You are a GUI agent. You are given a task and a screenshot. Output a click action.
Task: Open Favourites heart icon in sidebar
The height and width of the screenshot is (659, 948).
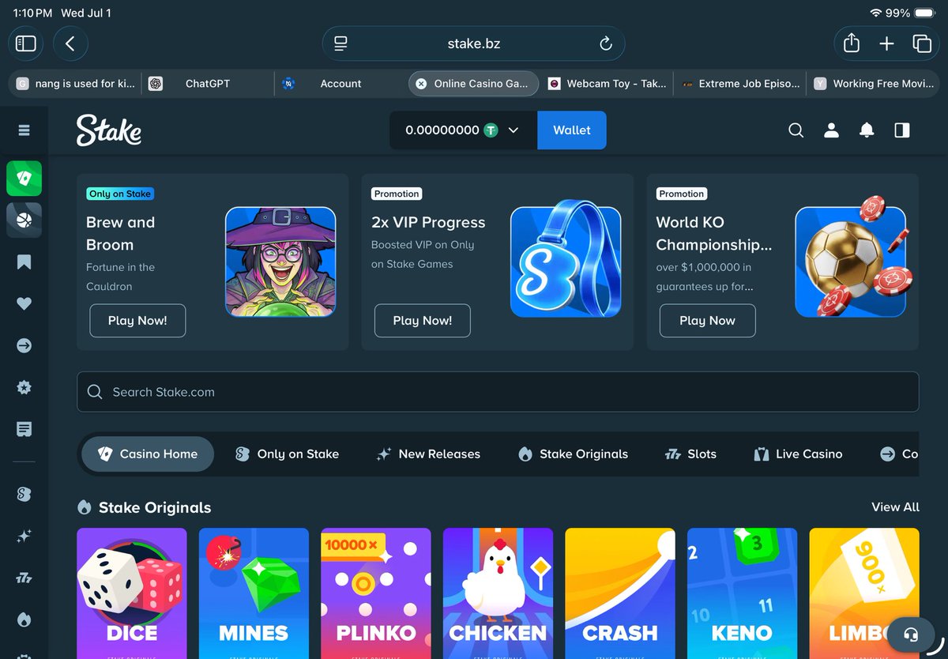point(24,303)
